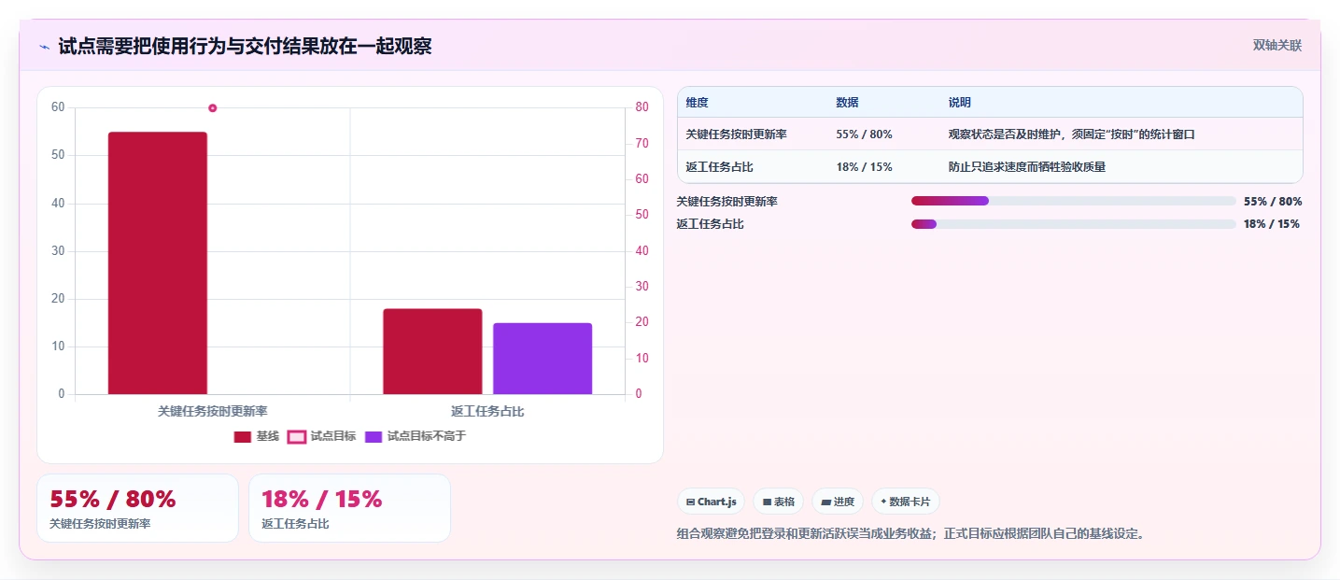This screenshot has height=580, width=1340.
Task: Toggle the 基线 legend item
Action: (x=257, y=436)
